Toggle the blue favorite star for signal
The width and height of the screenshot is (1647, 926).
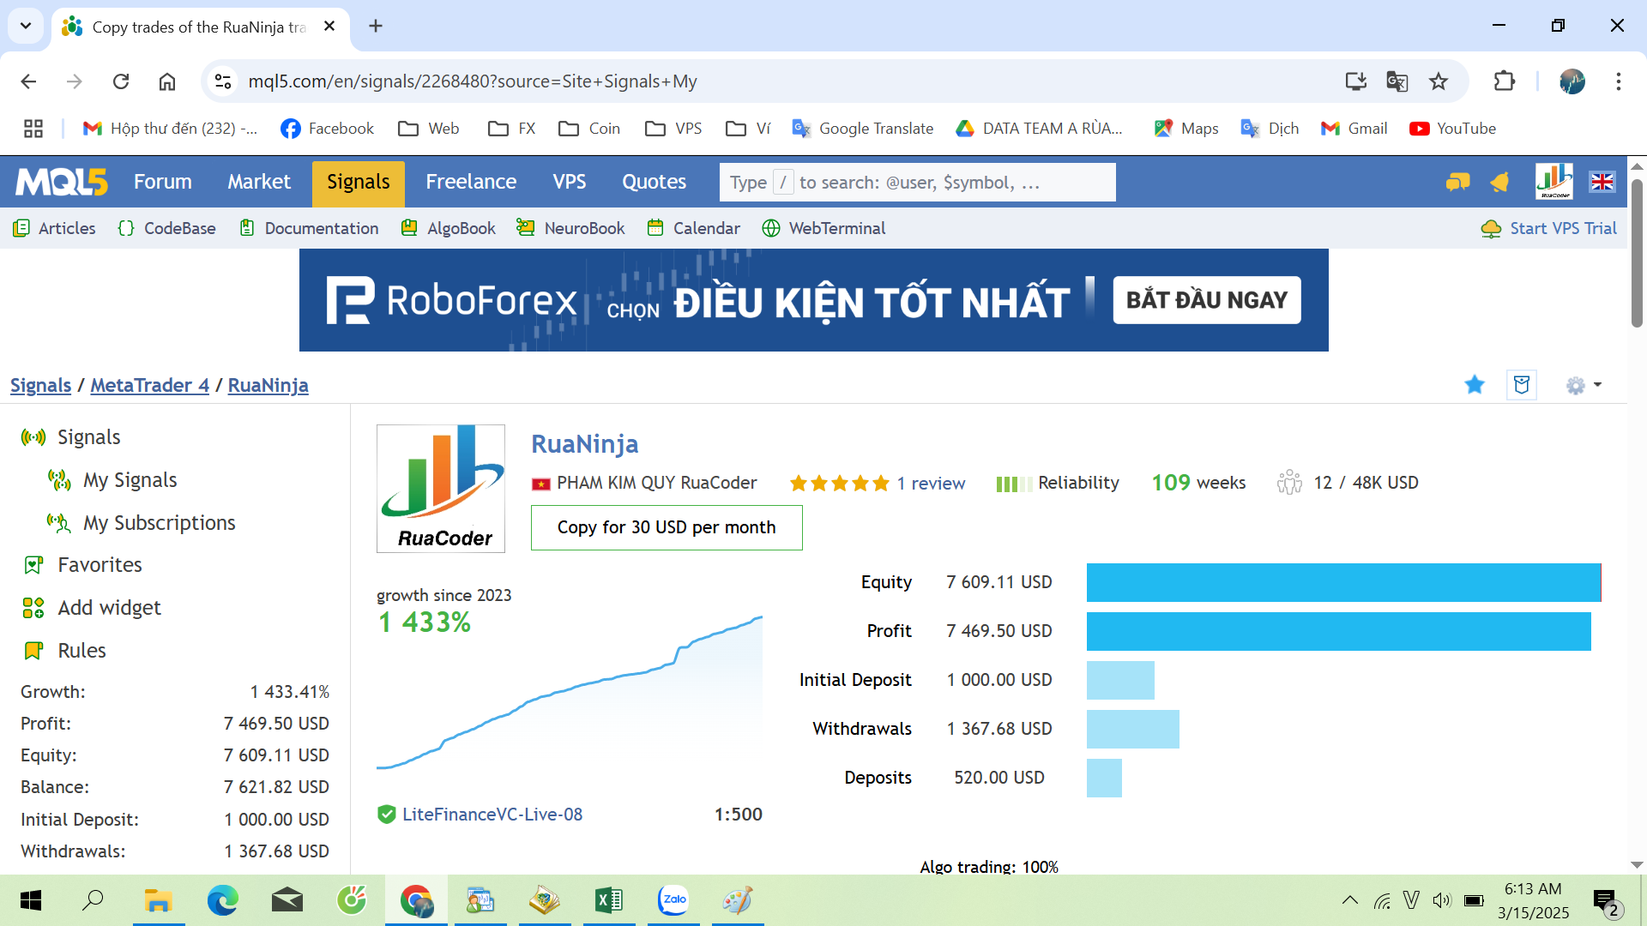tap(1475, 385)
